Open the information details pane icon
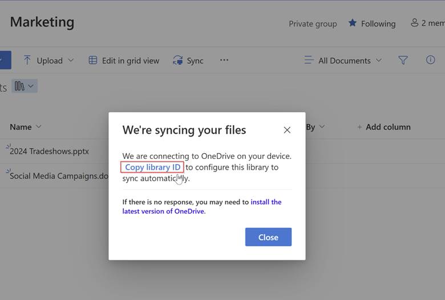Screen dimensions: 445x300 (430, 60)
